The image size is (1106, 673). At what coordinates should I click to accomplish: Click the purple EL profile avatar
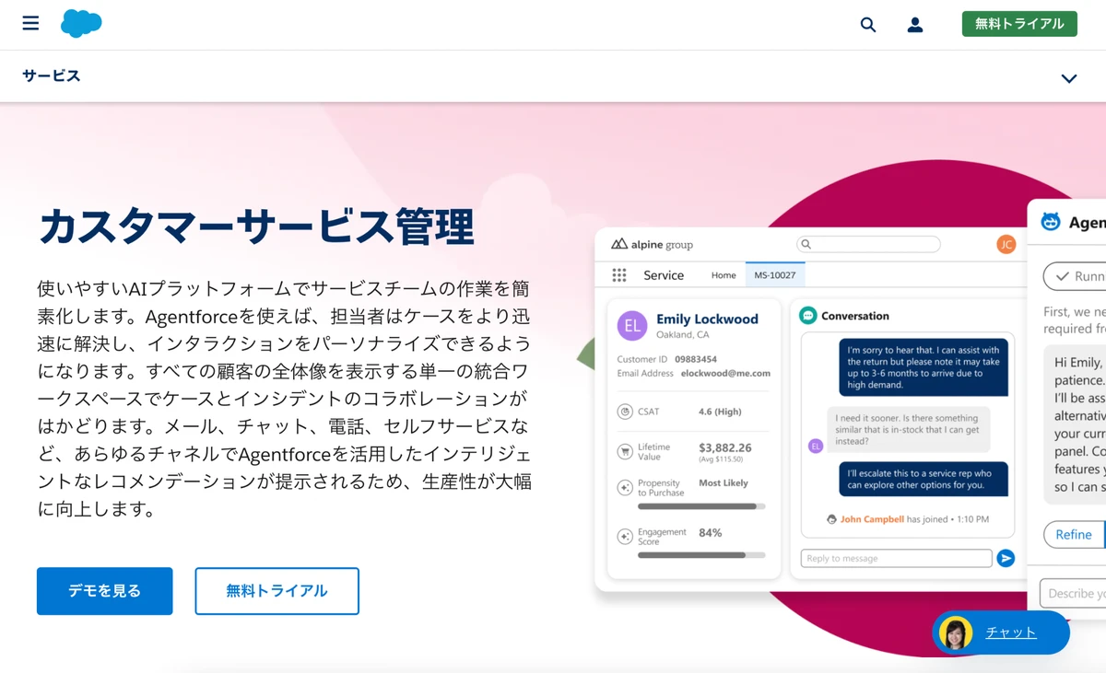(632, 325)
